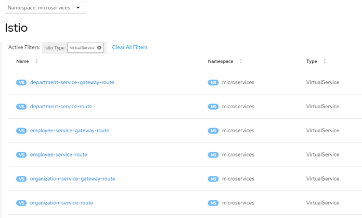Click the Name column header
This screenshot has height=218, width=362.
tap(23, 61)
